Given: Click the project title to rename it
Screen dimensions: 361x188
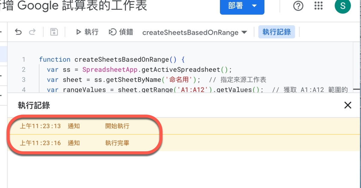Looking at the screenshot, I should (74, 6).
